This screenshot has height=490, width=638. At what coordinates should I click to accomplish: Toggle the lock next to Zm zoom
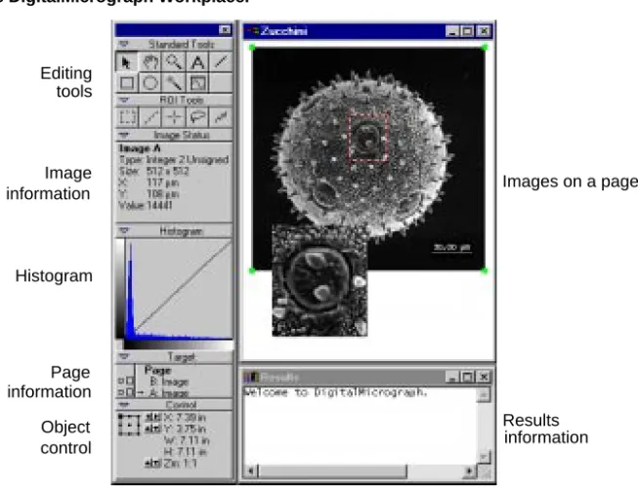coord(153,463)
